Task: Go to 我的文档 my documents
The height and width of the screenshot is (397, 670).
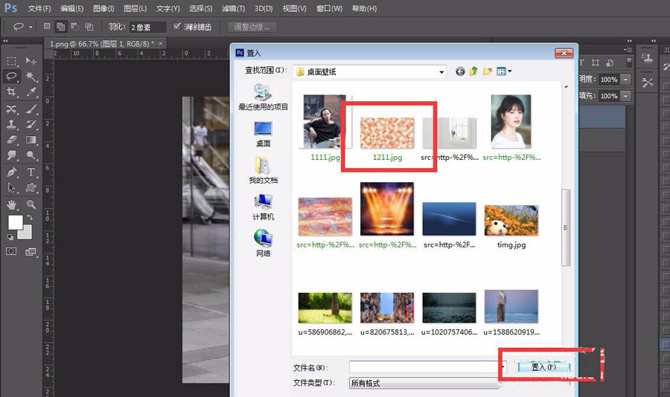Action: click(264, 170)
